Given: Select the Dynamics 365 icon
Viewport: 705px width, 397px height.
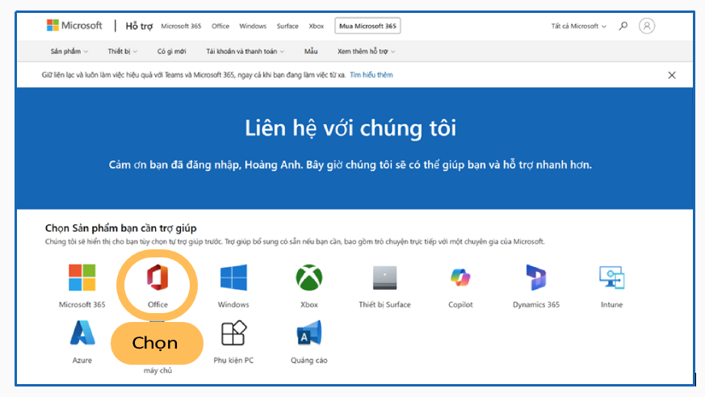Looking at the screenshot, I should pyautogui.click(x=536, y=278).
